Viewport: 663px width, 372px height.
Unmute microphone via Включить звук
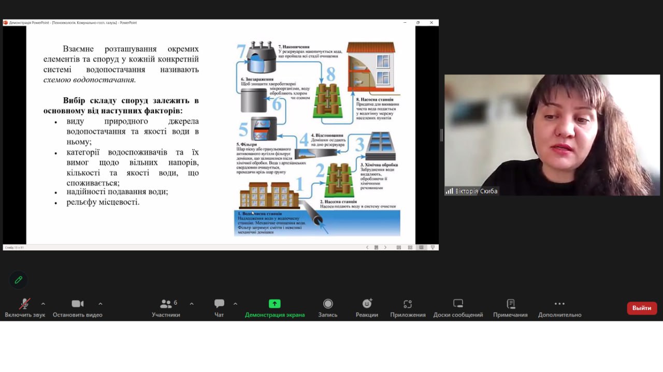[25, 308]
